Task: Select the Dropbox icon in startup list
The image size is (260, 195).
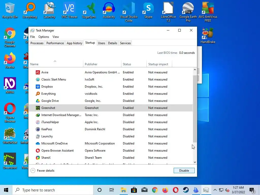Action: coord(38,87)
